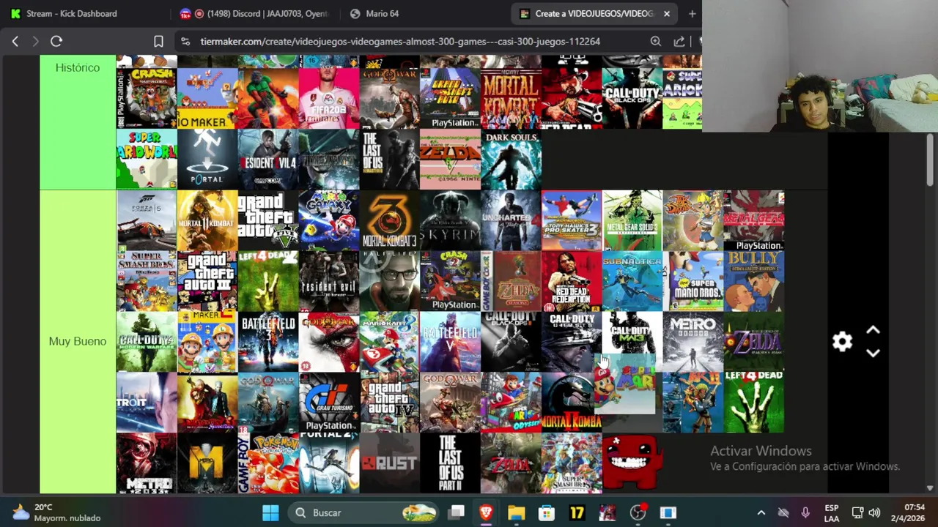
Task: Select The Last of Us Part II thumbnail
Action: pyautogui.click(x=451, y=463)
